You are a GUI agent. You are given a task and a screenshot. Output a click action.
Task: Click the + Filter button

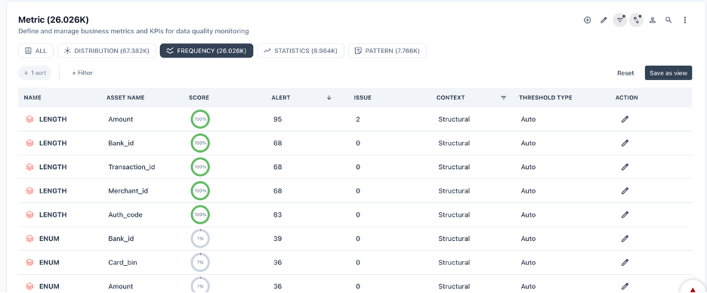(x=82, y=72)
